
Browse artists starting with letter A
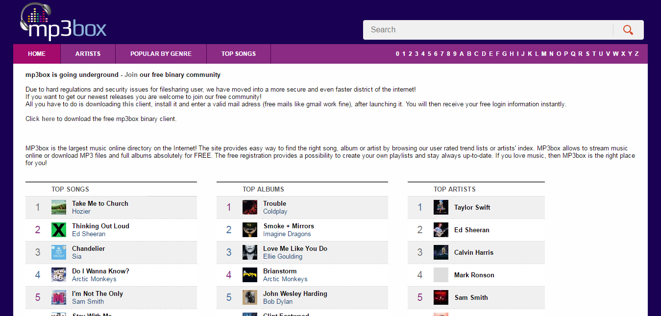[x=462, y=54]
